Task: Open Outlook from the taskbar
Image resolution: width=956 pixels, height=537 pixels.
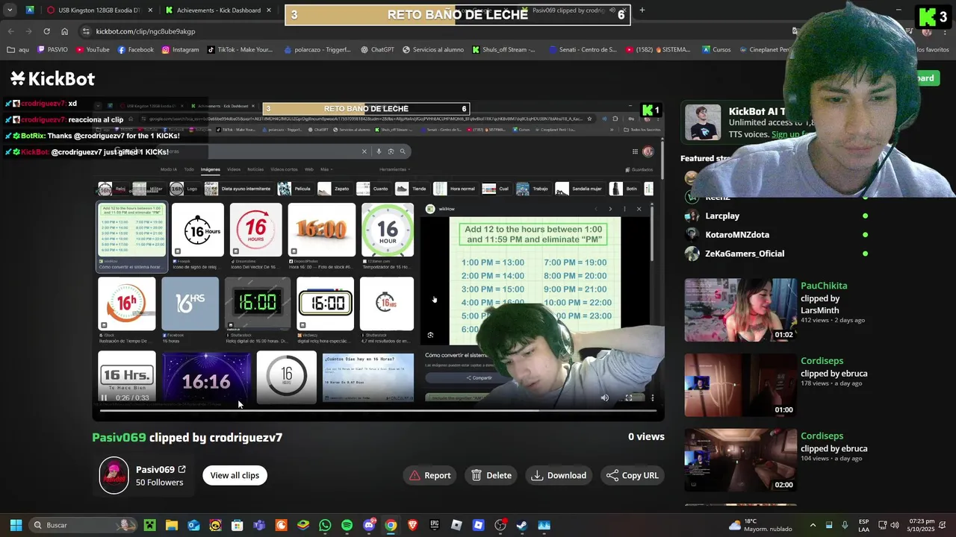Action: (x=193, y=525)
